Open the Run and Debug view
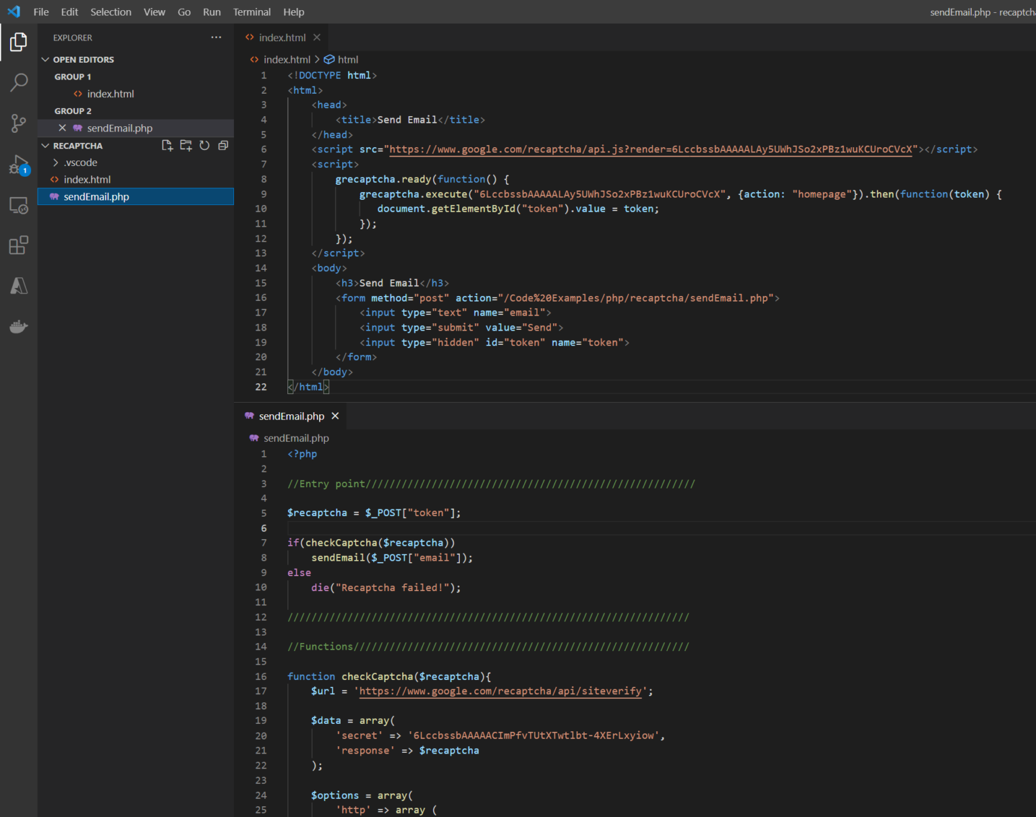 [x=19, y=165]
